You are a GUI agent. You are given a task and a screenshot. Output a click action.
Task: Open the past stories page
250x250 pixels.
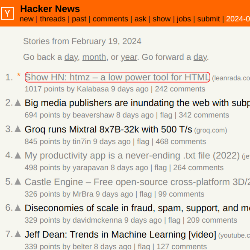pyautogui.click(x=79, y=19)
